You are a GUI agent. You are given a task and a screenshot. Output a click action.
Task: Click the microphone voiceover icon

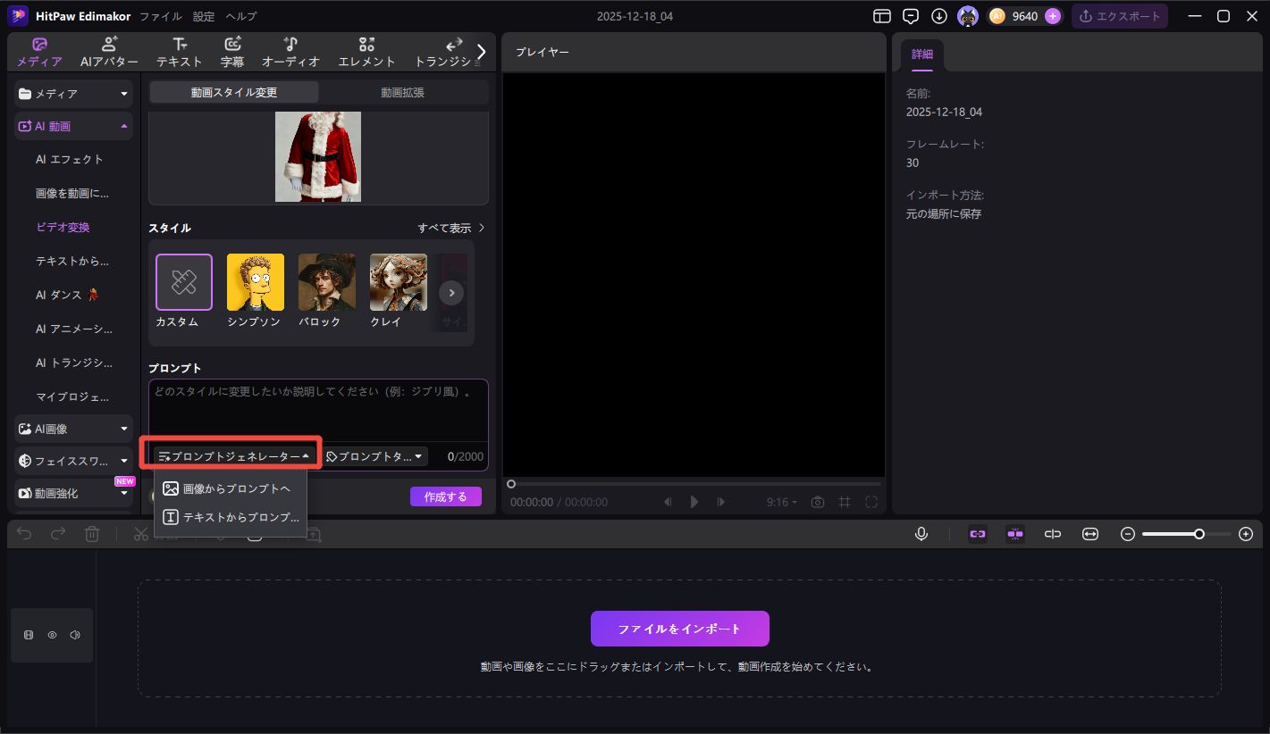921,534
